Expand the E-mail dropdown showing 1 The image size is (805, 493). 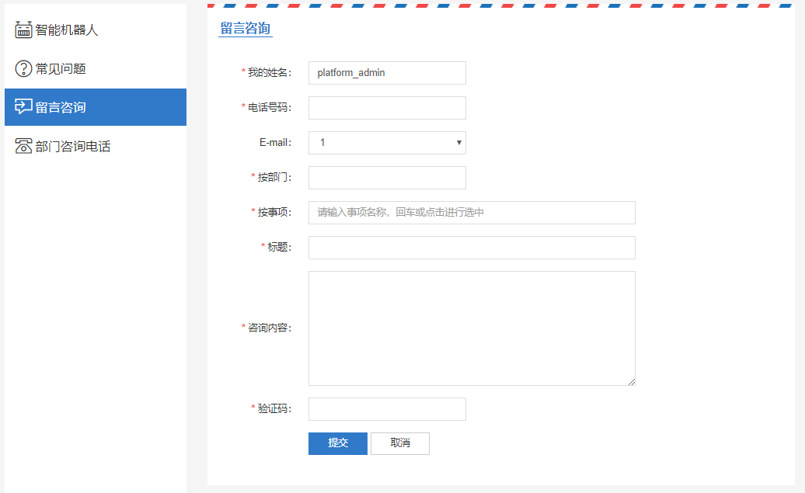click(x=387, y=143)
